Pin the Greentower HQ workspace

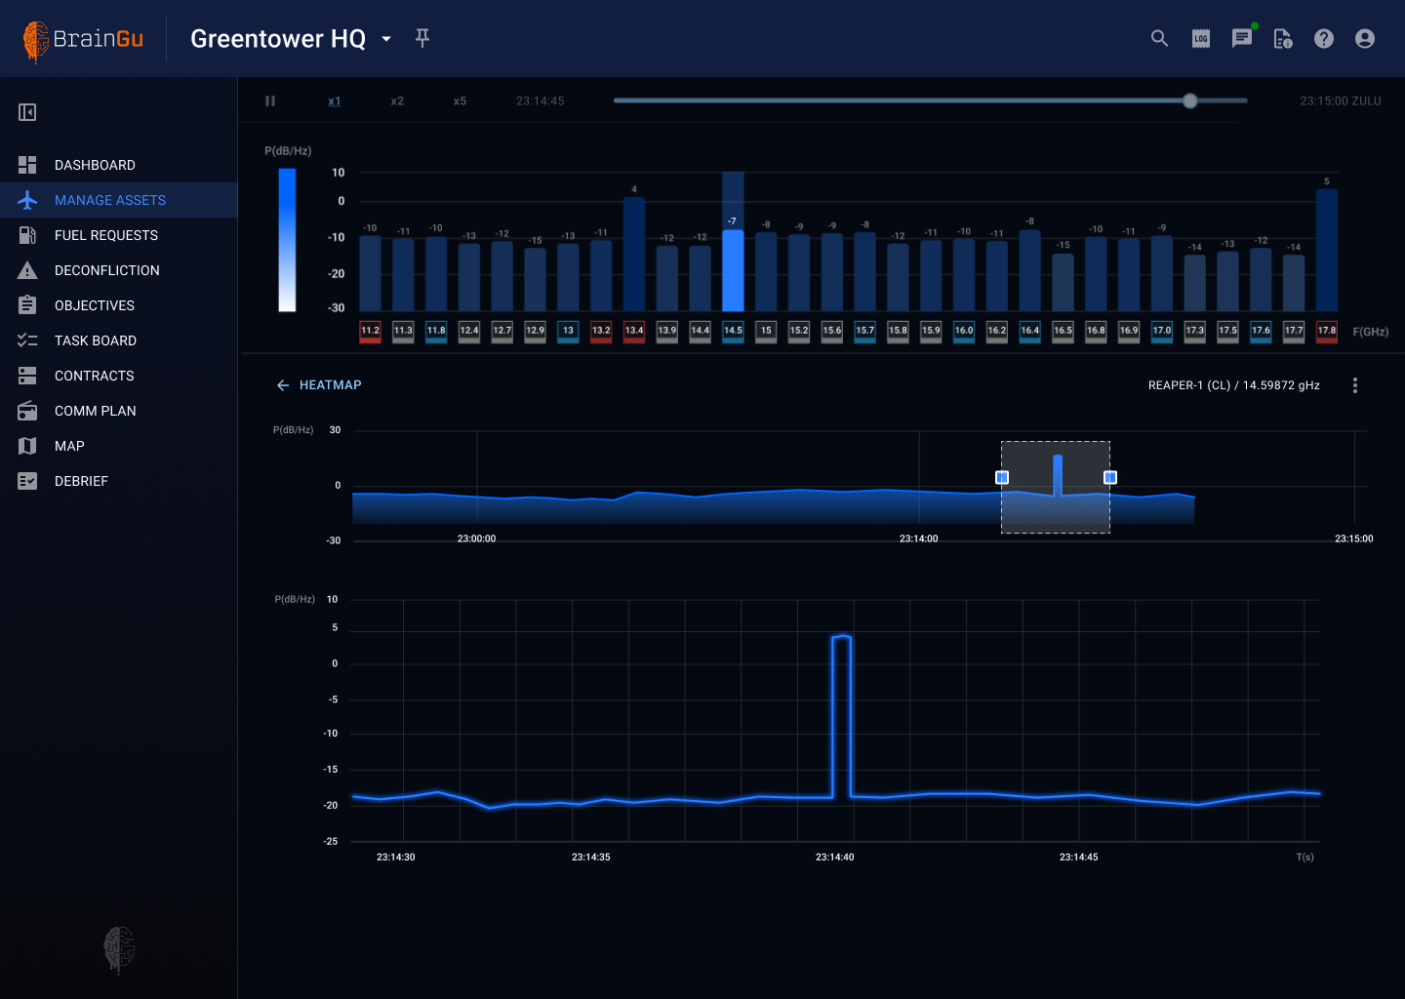pos(422,38)
